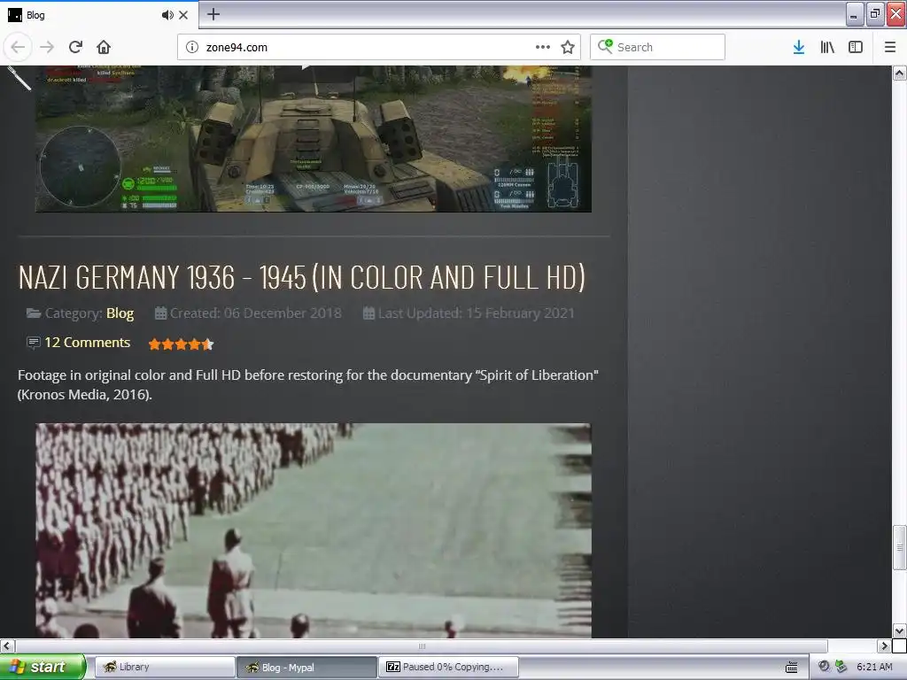Restore down the browser window
The image size is (907, 680).
click(875, 14)
